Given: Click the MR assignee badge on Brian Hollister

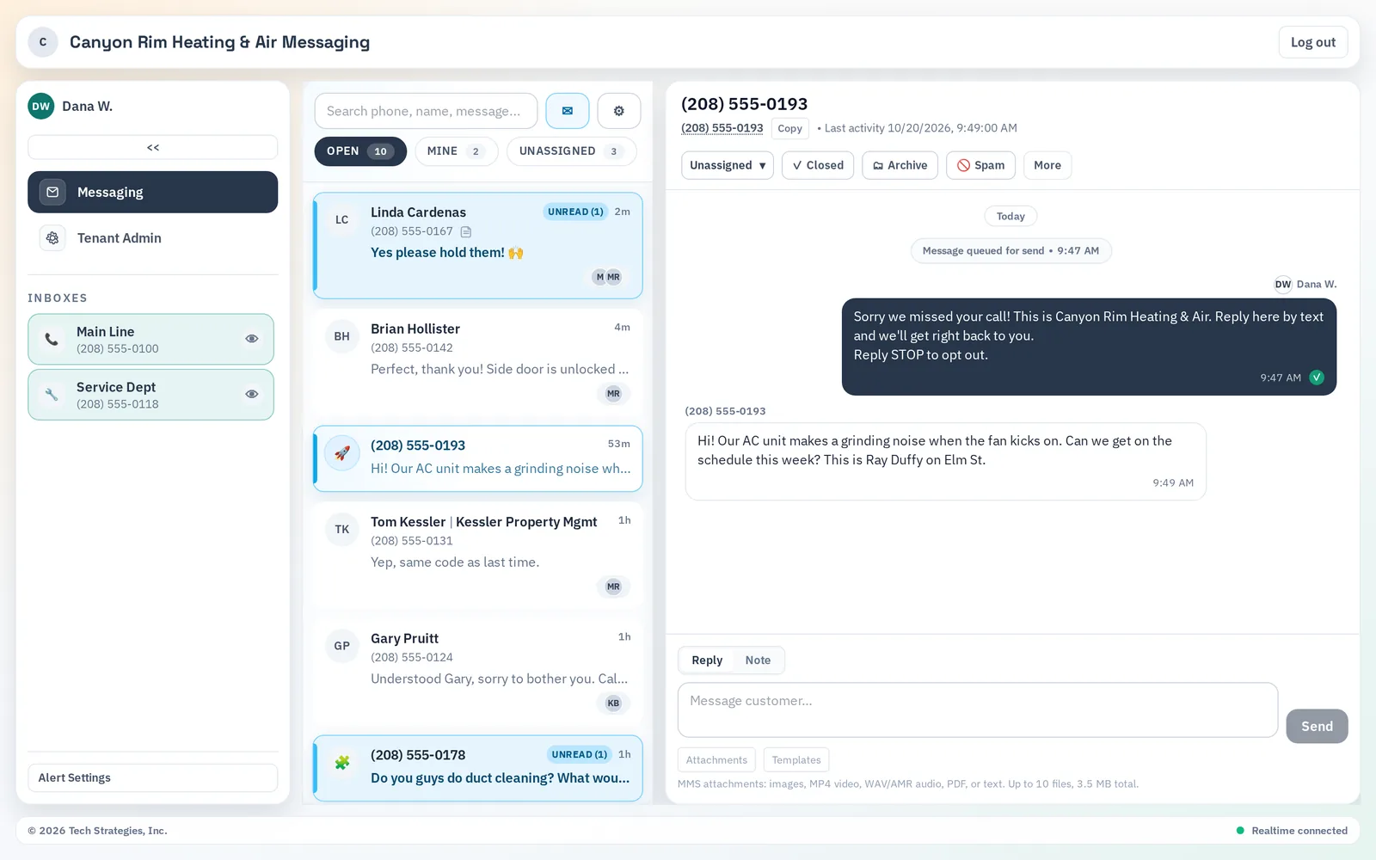Looking at the screenshot, I should (613, 394).
